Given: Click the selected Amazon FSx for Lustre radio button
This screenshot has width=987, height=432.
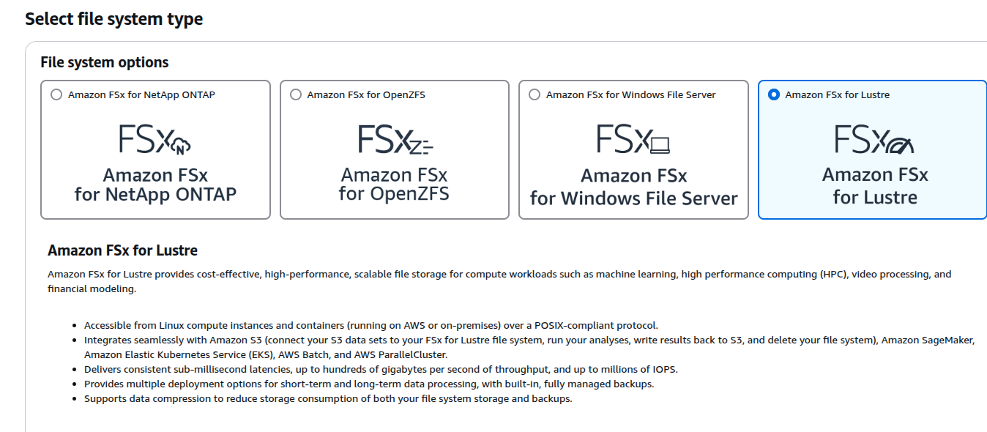Looking at the screenshot, I should click(774, 94).
